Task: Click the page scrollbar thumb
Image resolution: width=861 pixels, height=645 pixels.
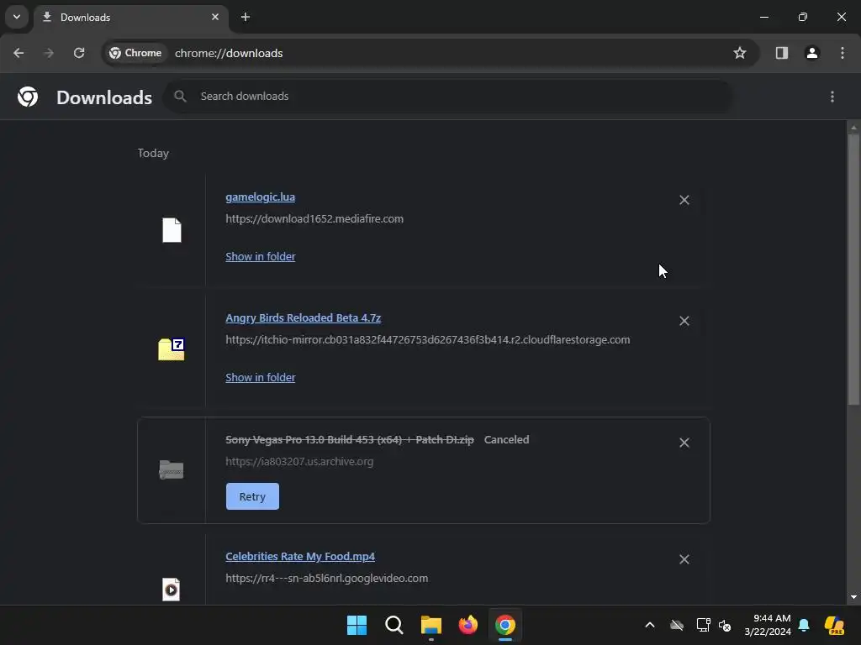Action: pos(853,269)
